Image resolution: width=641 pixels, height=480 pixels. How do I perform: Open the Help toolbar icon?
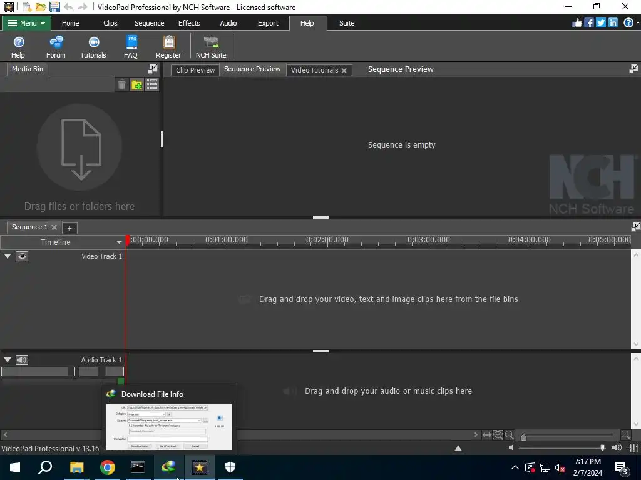[18, 47]
